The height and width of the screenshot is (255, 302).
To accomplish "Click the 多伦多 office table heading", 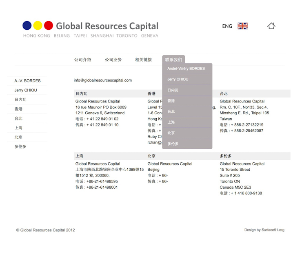I will pyautogui.click(x=226, y=156).
